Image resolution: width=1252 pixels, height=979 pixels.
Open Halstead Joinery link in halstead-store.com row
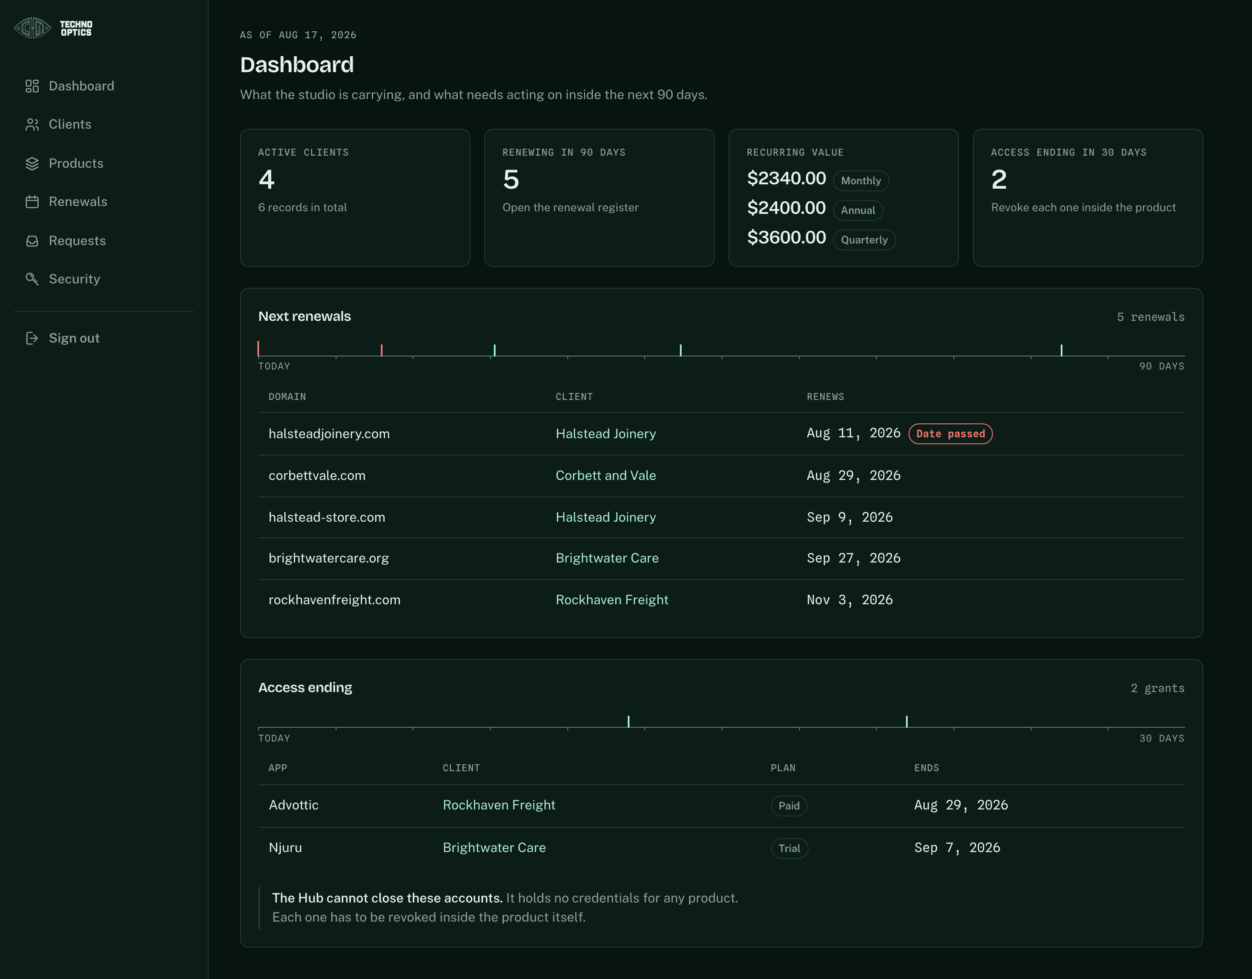tap(606, 517)
